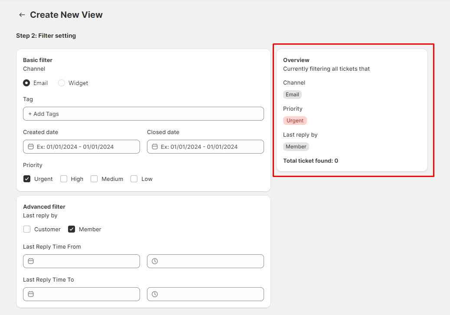The height and width of the screenshot is (315, 450).
Task: Click the Urgent badge in Overview
Action: (x=295, y=121)
